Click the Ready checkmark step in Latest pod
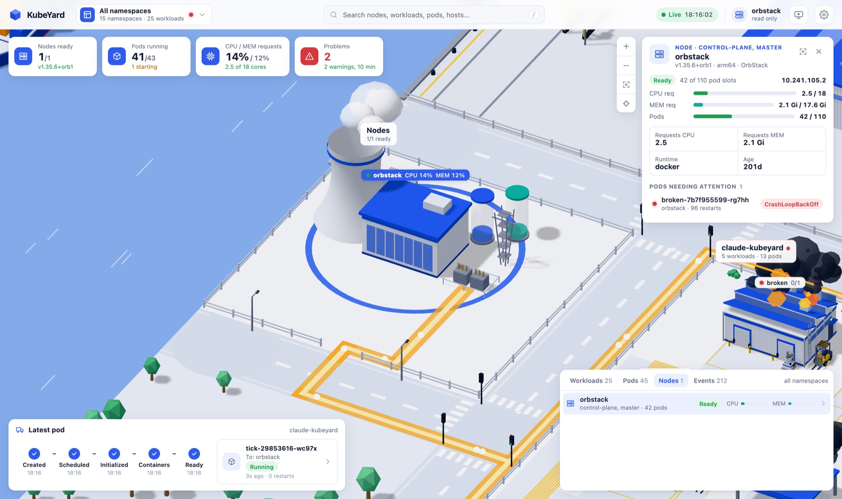842x499 pixels. tap(194, 454)
